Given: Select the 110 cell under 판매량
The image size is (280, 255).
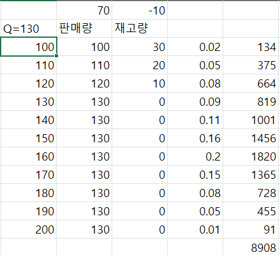Looking at the screenshot, I should click(x=84, y=65).
